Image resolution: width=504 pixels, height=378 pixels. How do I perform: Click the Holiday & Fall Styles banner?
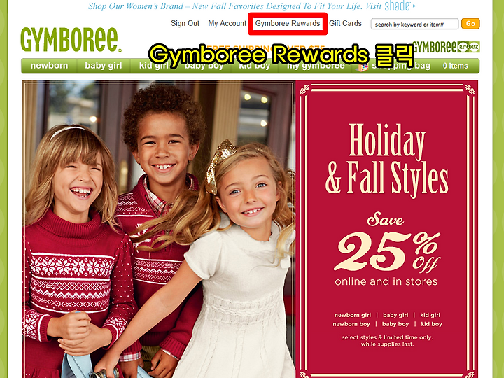(386, 229)
